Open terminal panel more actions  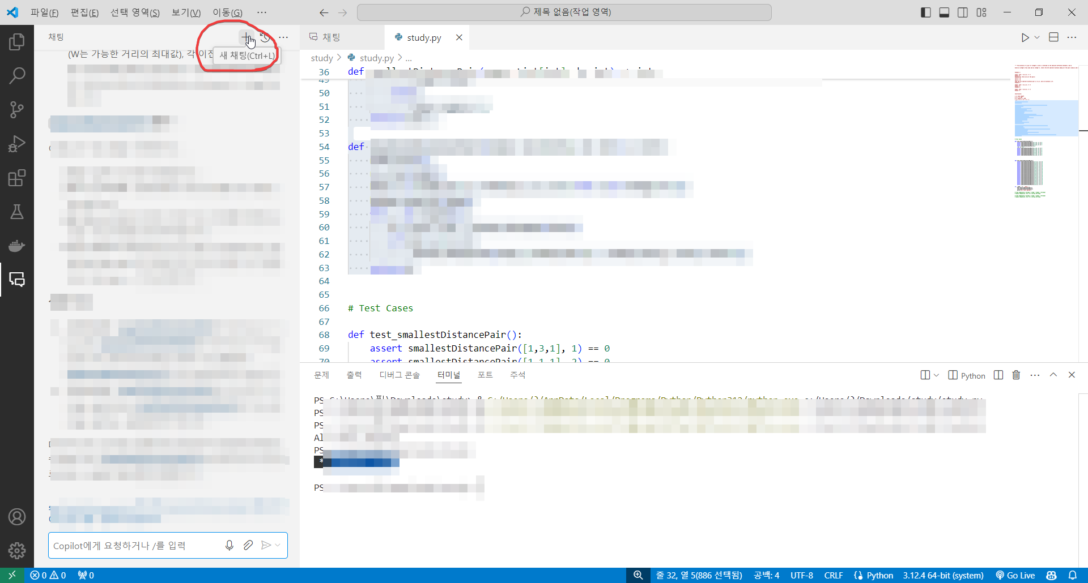pos(1035,375)
